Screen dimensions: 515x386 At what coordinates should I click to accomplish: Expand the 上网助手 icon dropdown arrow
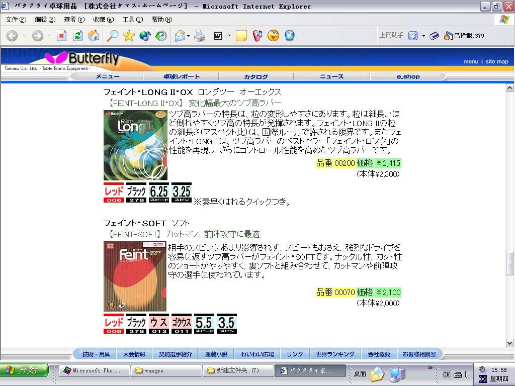pyautogui.click(x=423, y=36)
